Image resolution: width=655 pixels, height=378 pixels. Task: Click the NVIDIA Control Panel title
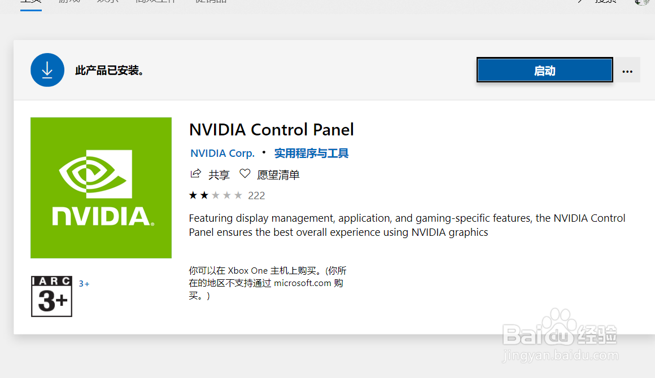click(x=271, y=130)
